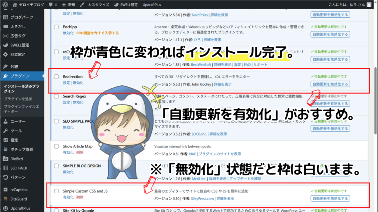Disable auto-updates for Redirection
Image resolution: width=378 pixels, height=212 pixels.
(x=330, y=84)
